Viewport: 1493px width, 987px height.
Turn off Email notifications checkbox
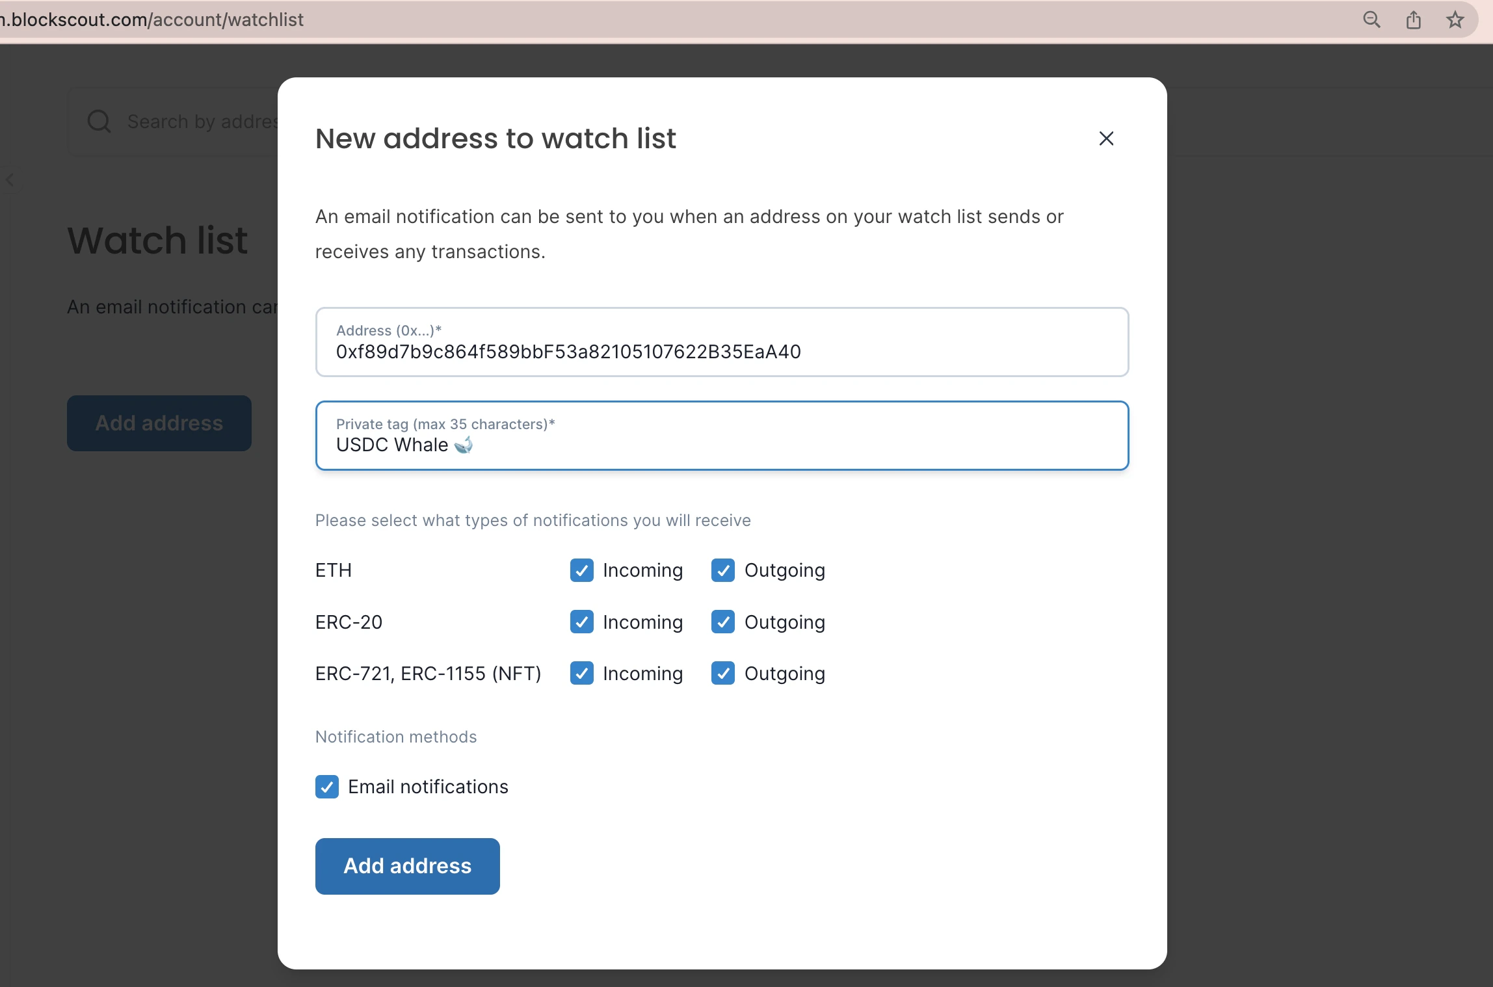[x=327, y=787]
